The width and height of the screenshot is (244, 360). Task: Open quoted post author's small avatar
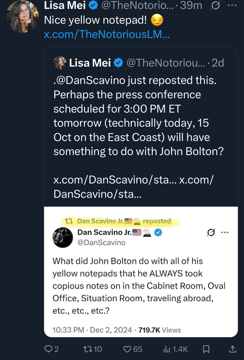click(60, 63)
